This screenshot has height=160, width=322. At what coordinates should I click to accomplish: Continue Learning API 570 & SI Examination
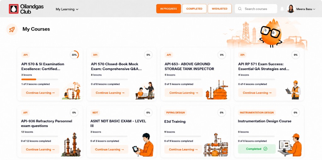tap(40, 93)
